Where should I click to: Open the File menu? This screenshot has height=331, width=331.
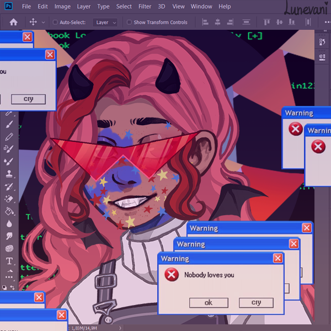point(26,7)
